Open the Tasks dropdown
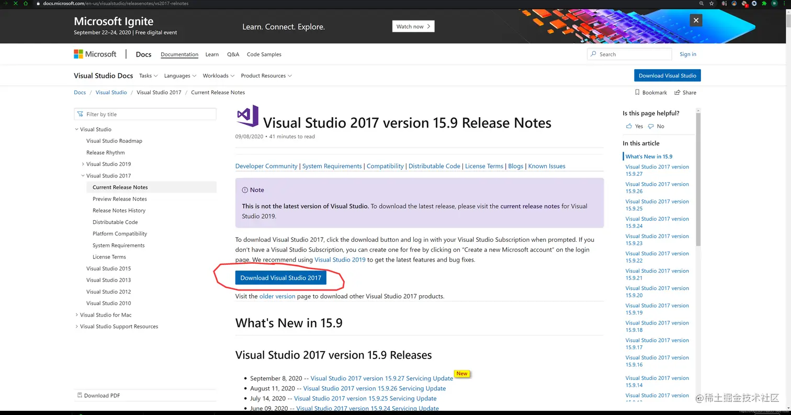 pyautogui.click(x=148, y=75)
